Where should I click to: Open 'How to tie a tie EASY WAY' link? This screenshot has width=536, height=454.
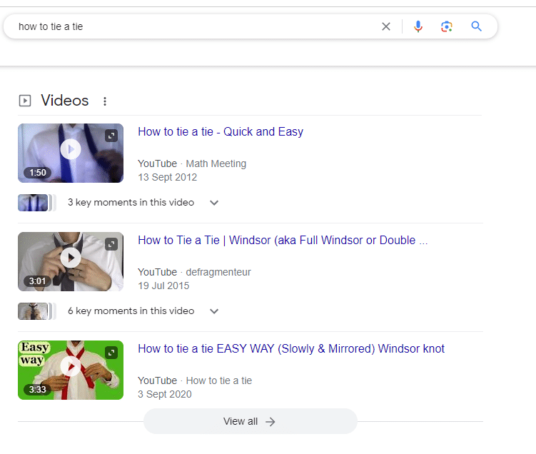tap(291, 348)
